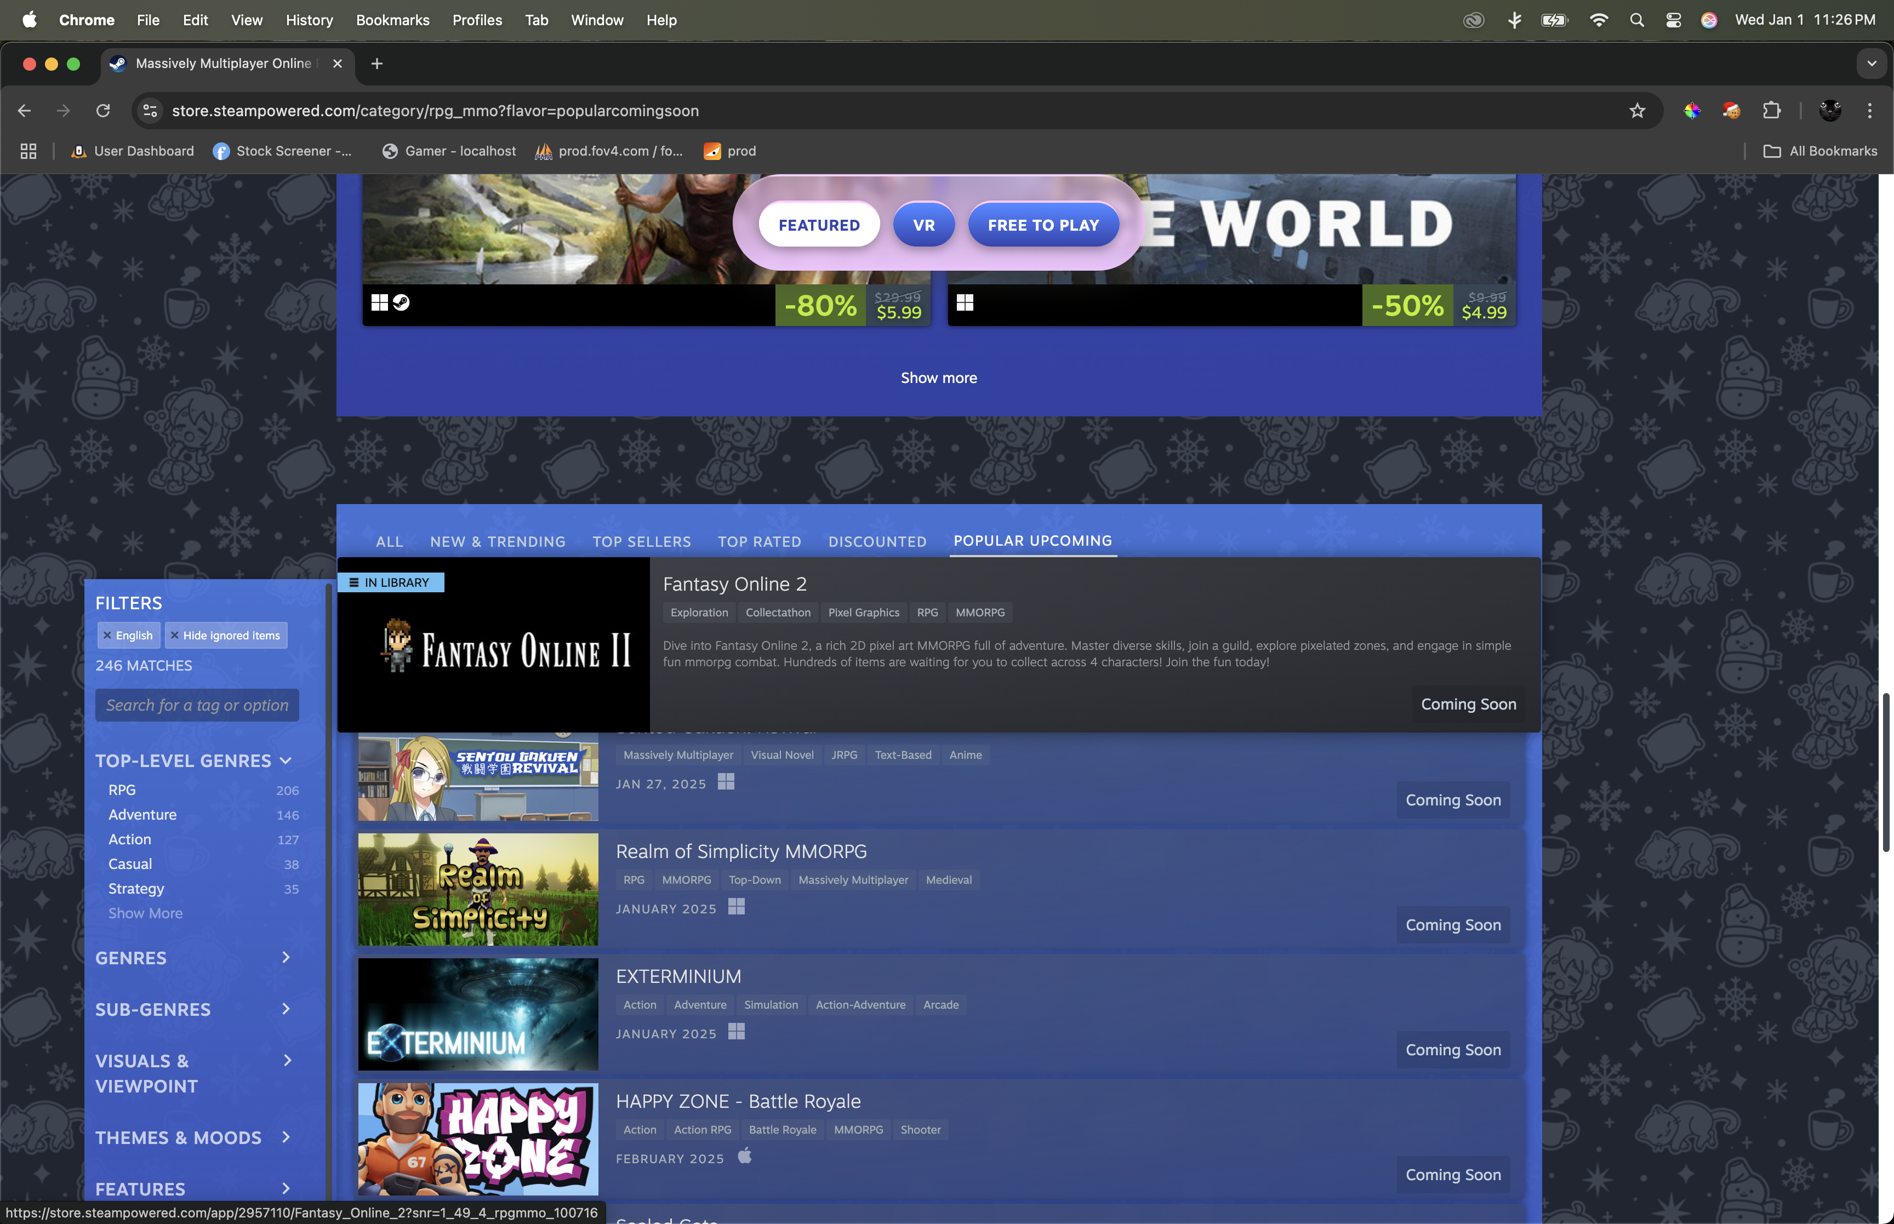Open the Chrome extensions puzzle icon

(1772, 111)
